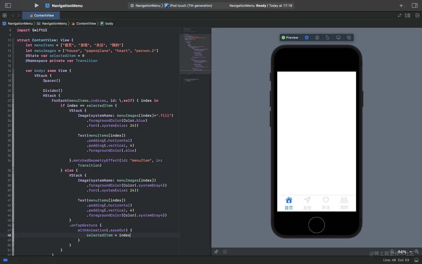
Task: Toggle the left navigator sidebar
Action: pyautogui.click(x=8, y=5)
